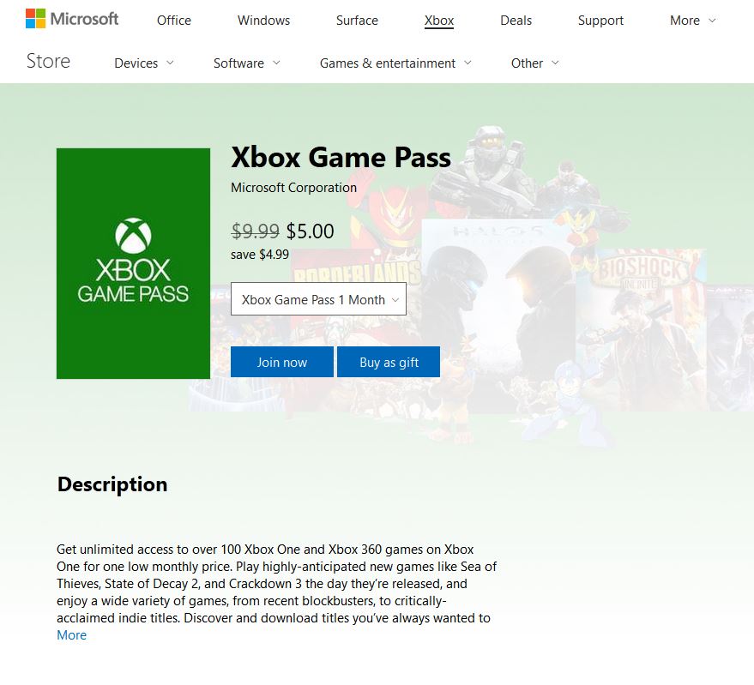
Task: Open the Xbox Game Pass 1 Month dropdown
Action: [318, 299]
